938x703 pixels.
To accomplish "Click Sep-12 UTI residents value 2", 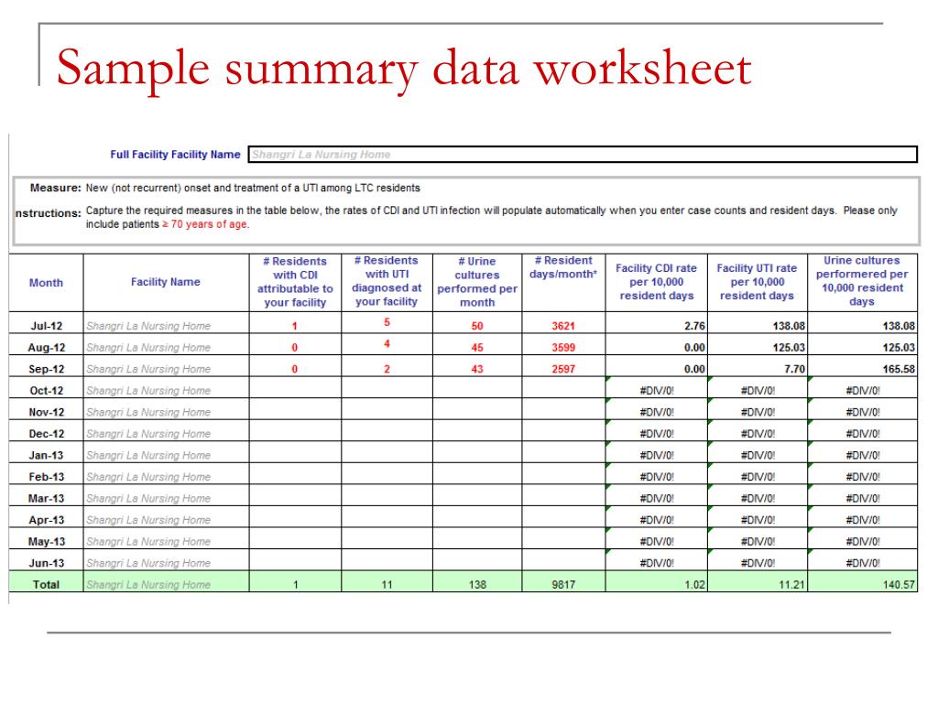I will pos(387,369).
